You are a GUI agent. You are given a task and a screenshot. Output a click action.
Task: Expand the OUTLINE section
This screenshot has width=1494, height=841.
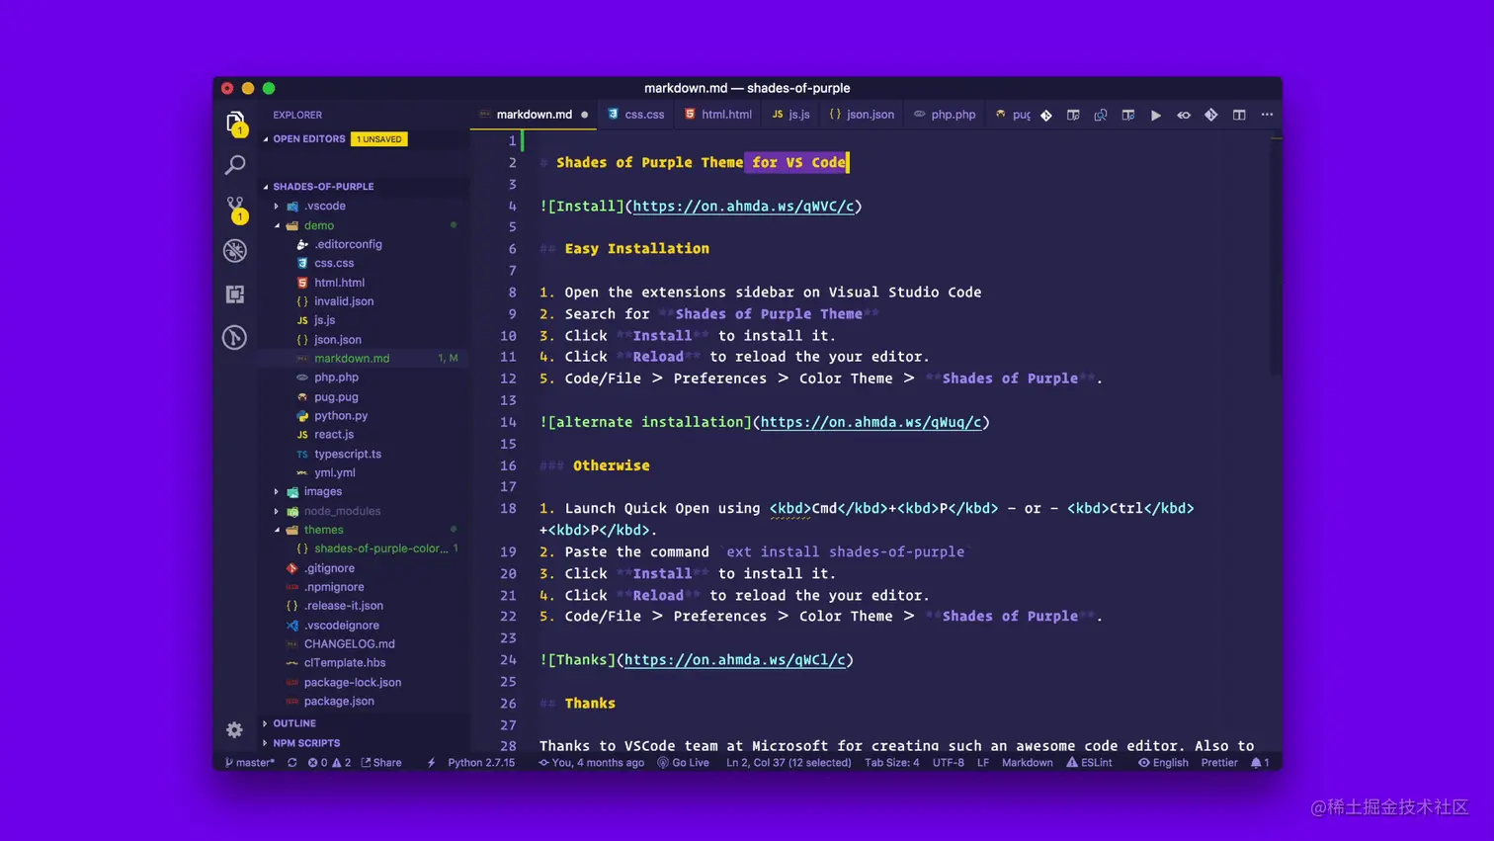click(x=294, y=723)
